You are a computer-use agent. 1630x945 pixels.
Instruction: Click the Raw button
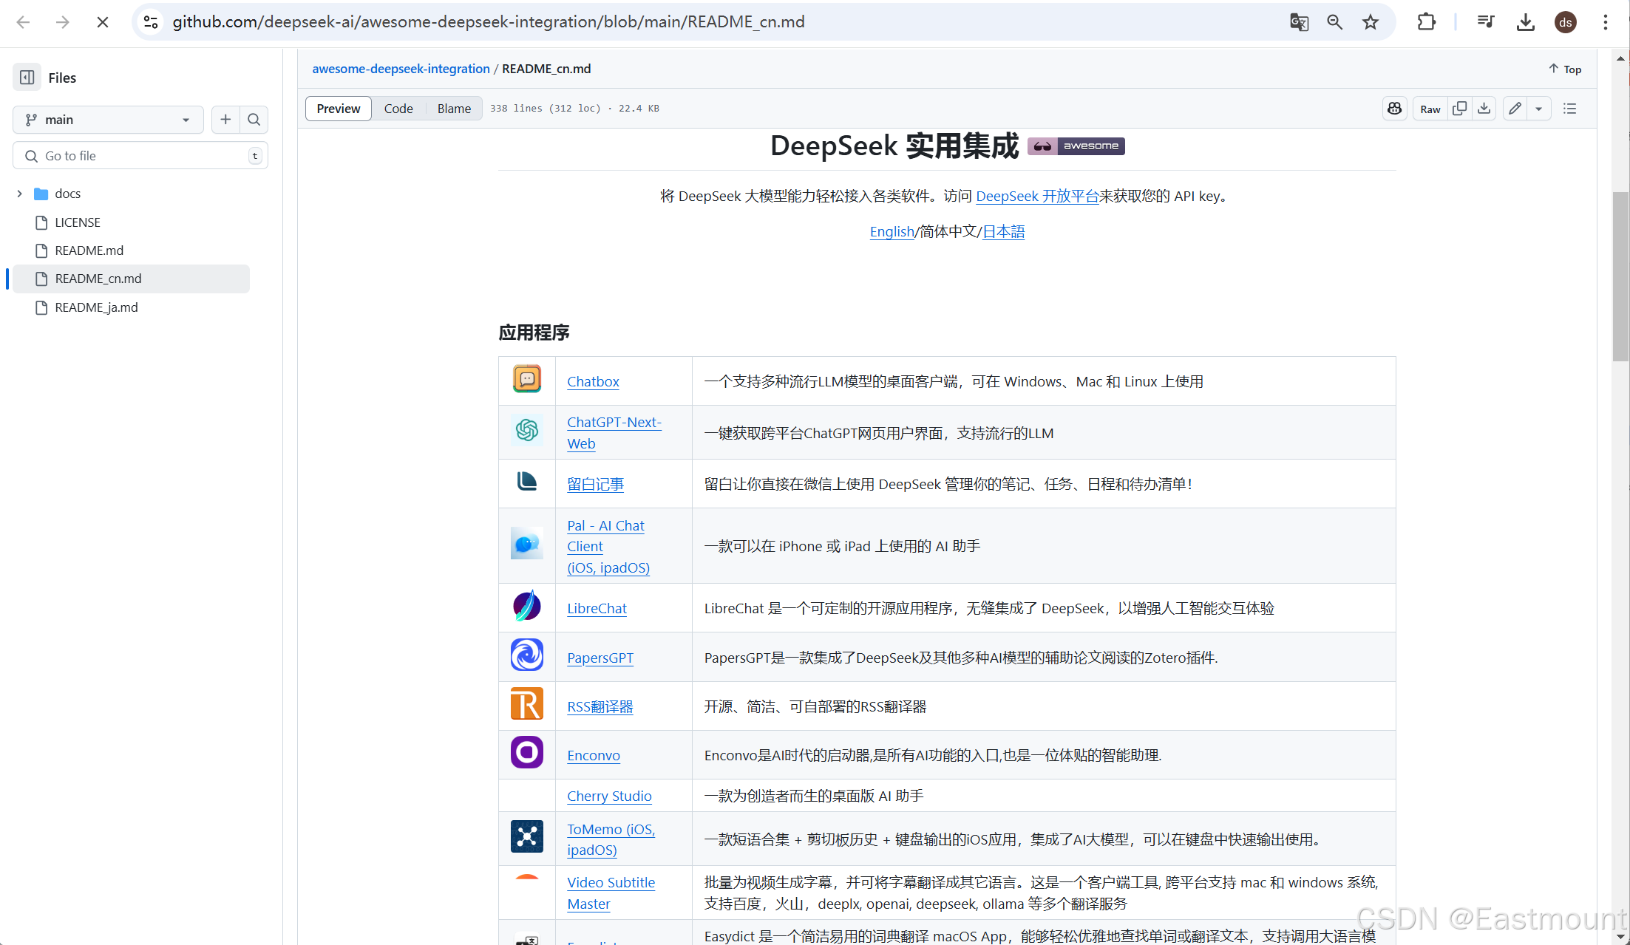[x=1430, y=109]
